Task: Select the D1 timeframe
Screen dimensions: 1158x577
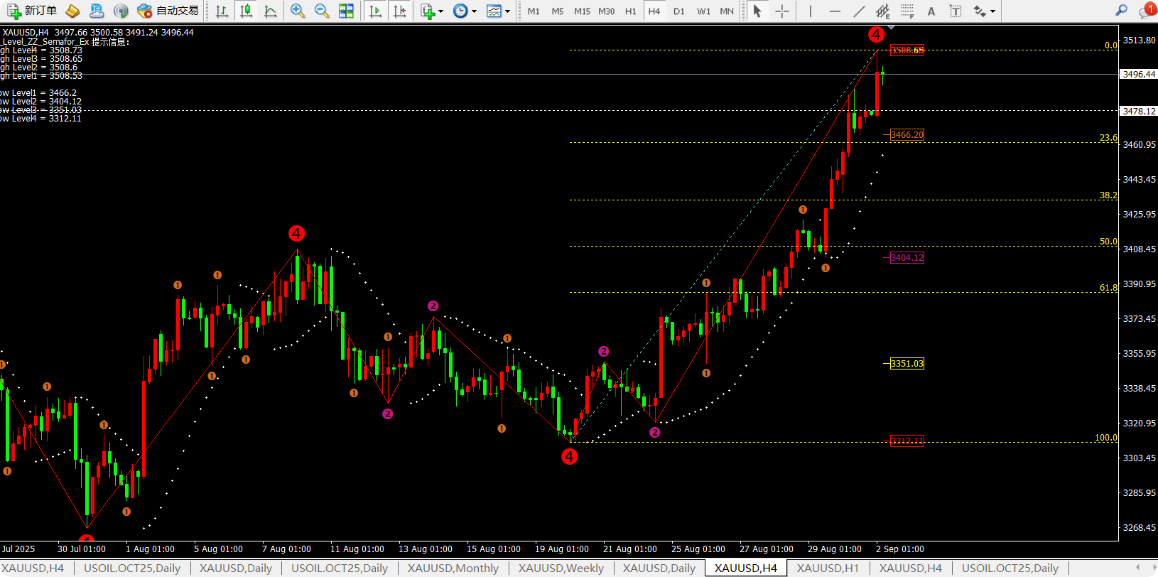Action: [x=679, y=11]
